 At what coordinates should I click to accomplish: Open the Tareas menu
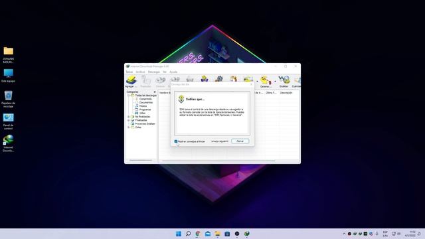(129, 72)
